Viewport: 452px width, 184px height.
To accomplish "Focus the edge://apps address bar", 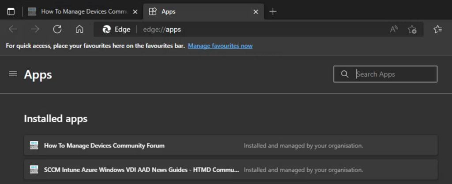I will tap(259, 29).
